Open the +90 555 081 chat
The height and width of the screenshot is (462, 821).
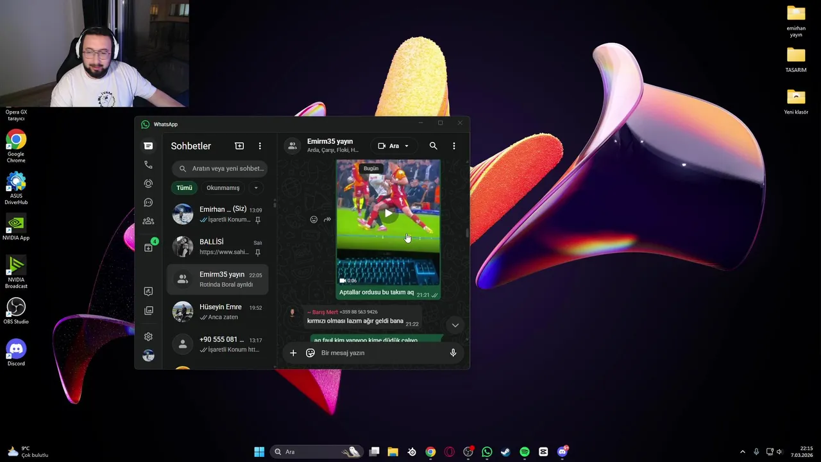[218, 345]
